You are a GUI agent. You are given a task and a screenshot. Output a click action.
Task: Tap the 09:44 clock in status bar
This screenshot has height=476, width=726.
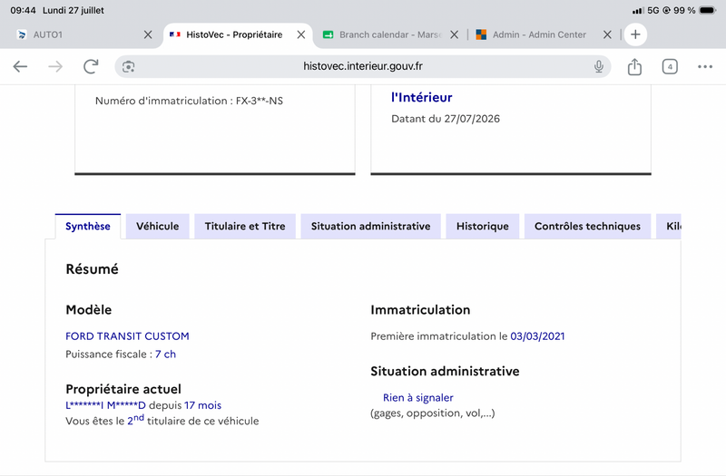tap(23, 10)
